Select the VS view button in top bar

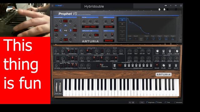176,6
